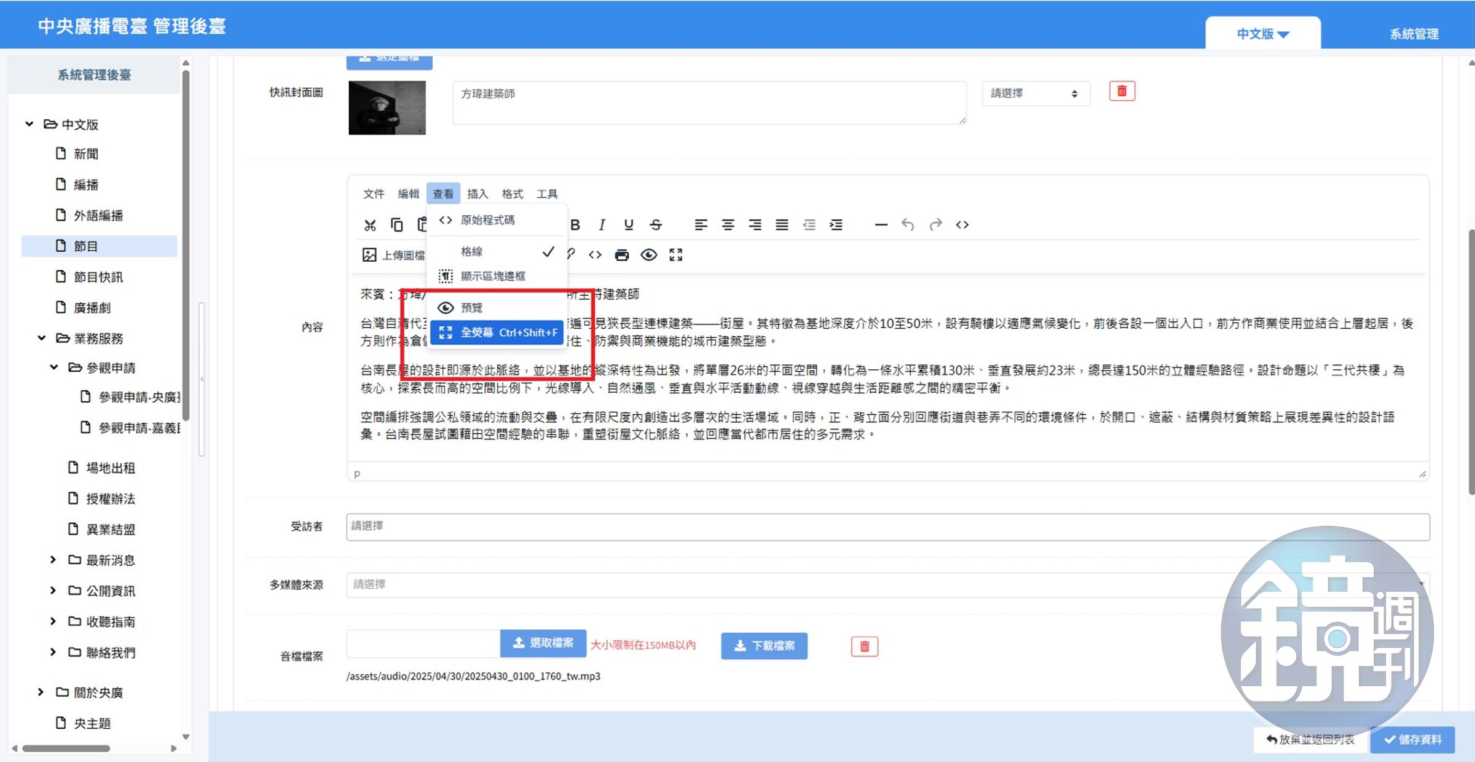
Task: Delete audio file with red trash icon
Action: click(864, 646)
